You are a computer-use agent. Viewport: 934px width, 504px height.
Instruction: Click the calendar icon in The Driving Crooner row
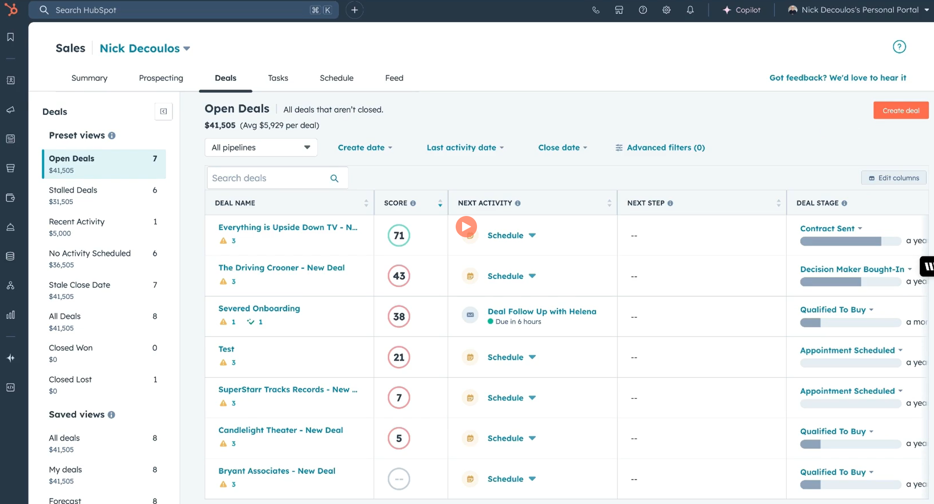coord(470,276)
